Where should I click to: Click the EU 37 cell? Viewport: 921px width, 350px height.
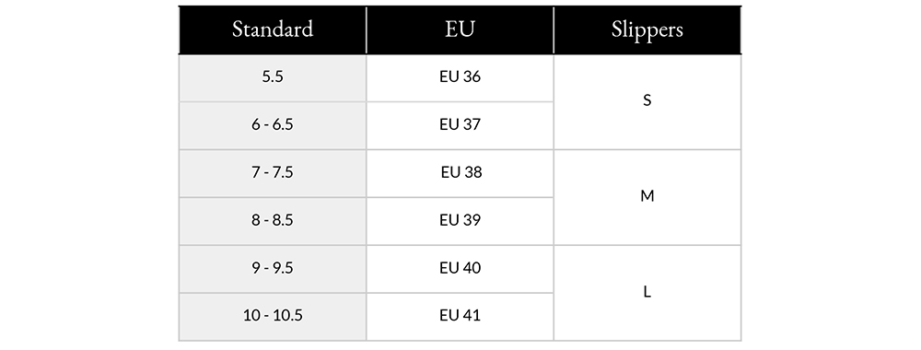[460, 125]
